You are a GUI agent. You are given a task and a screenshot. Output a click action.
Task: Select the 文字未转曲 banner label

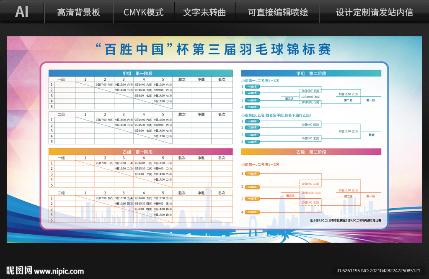click(x=204, y=12)
